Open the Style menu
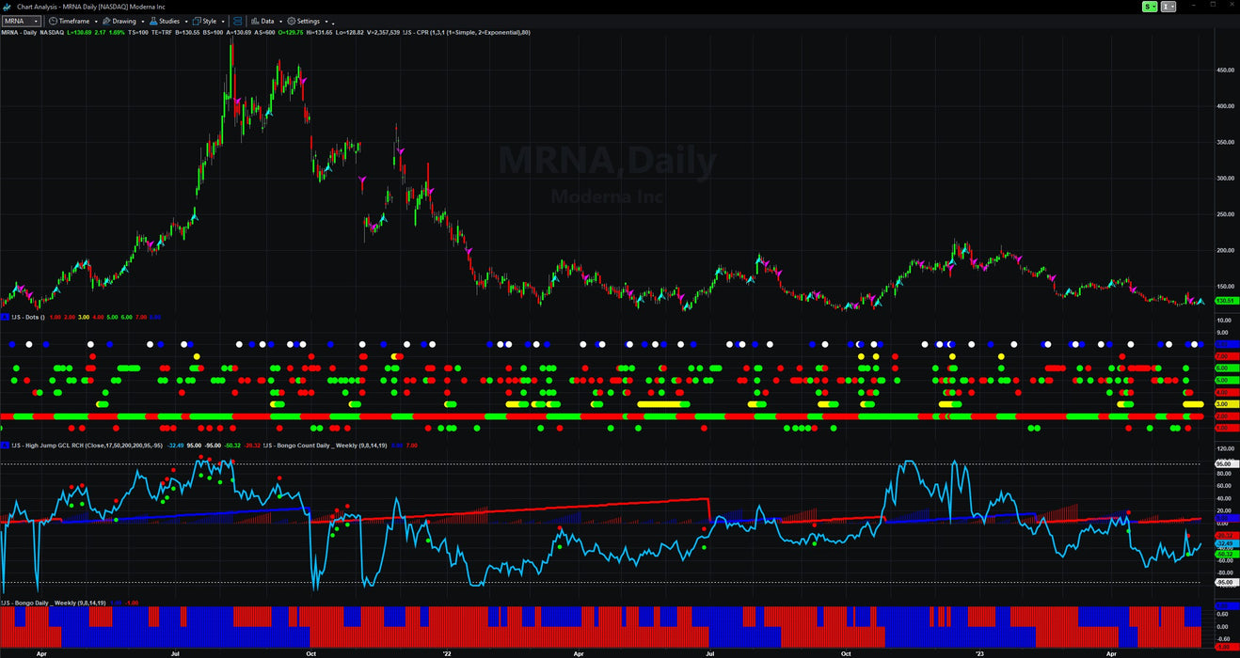The width and height of the screenshot is (1240, 658). click(208, 21)
